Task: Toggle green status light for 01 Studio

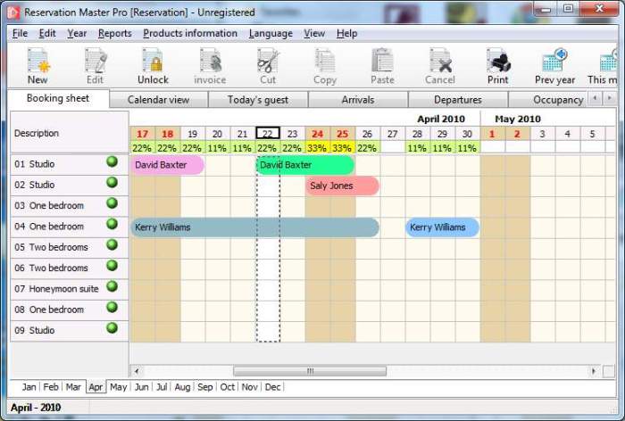Action: point(112,162)
